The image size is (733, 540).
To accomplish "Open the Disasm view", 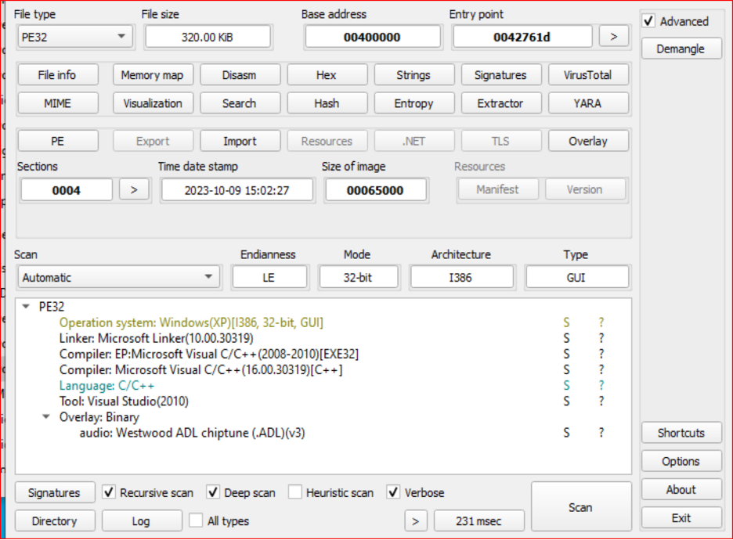I will [240, 75].
